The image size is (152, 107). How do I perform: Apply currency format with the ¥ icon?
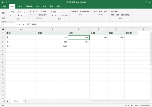(53, 15)
